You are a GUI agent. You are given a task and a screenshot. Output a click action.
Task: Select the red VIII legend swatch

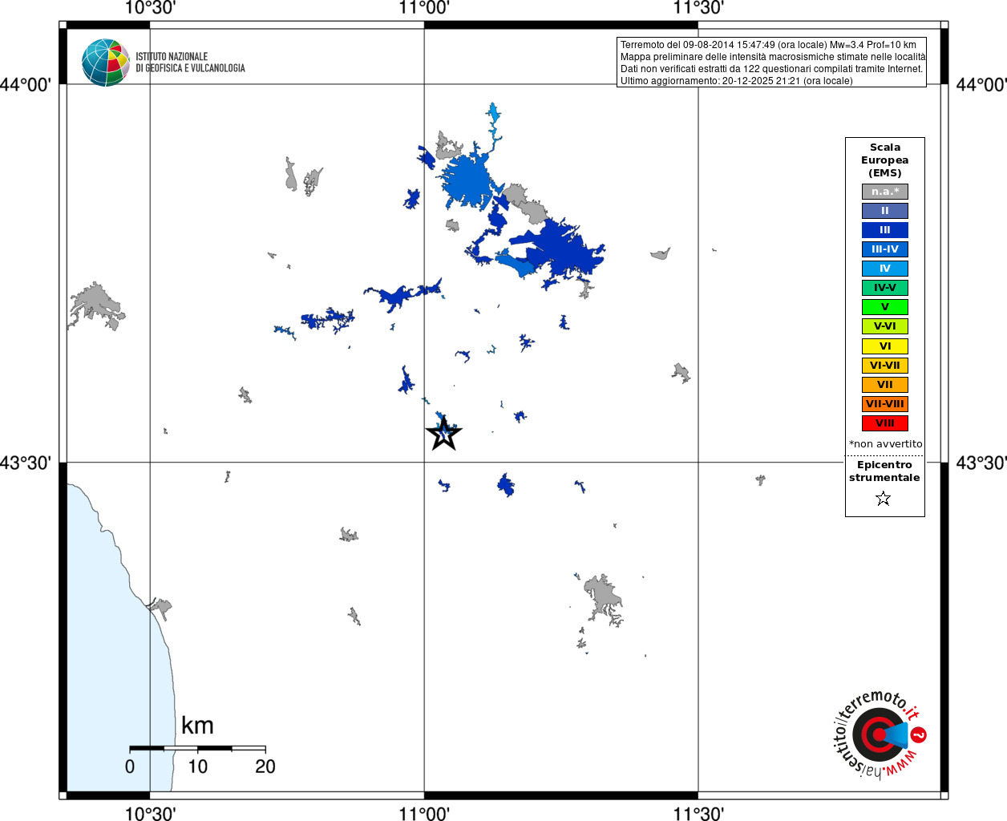pyautogui.click(x=885, y=423)
